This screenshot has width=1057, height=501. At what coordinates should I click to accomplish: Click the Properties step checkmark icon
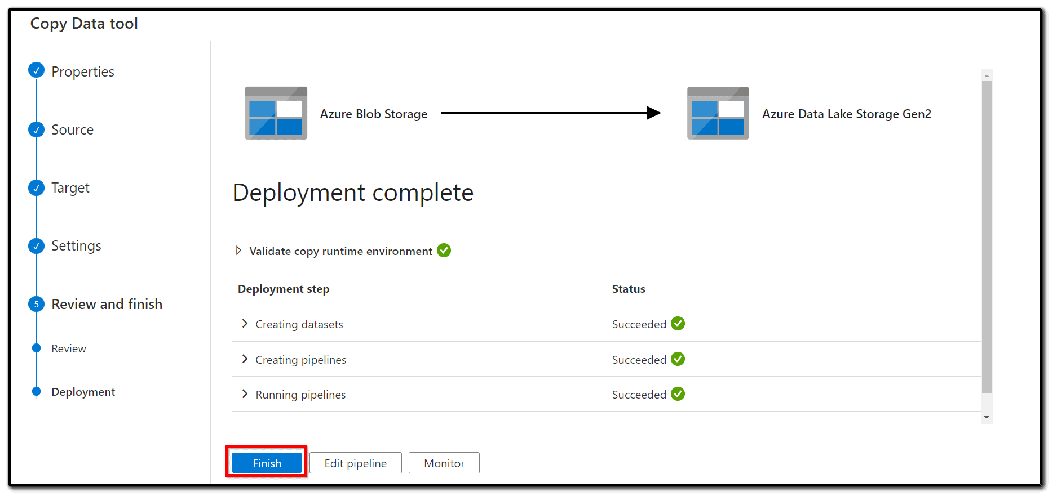[x=37, y=70]
